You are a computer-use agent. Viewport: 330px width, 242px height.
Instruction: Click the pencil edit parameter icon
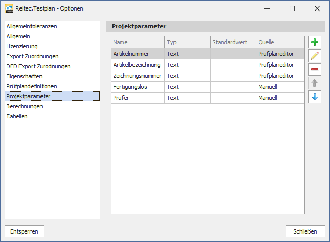click(x=314, y=56)
